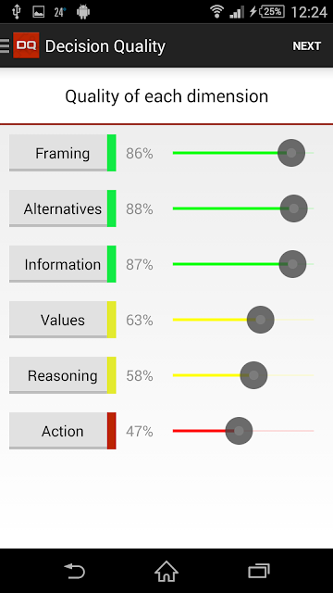Select the Action dimension button
Image resolution: width=333 pixels, height=593 pixels.
click(62, 431)
